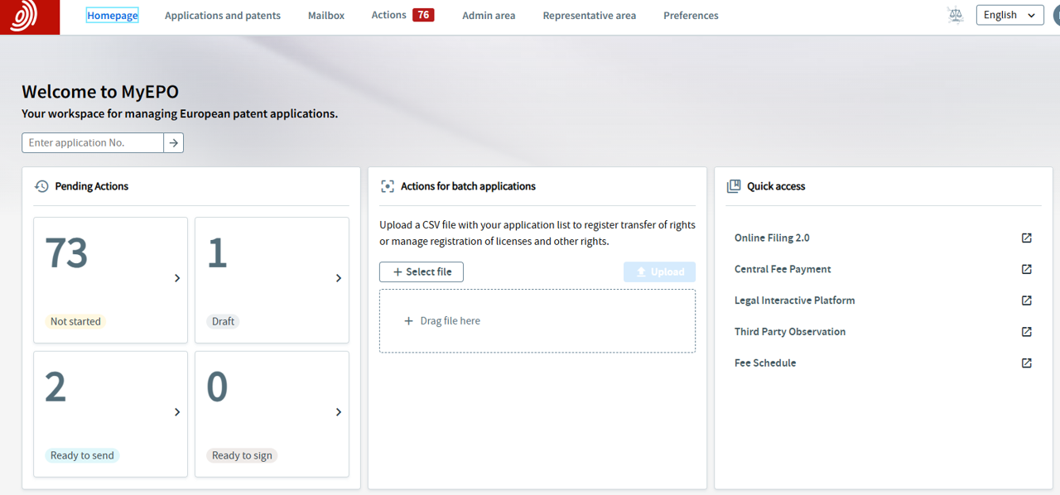Image resolution: width=1060 pixels, height=495 pixels.
Task: Switch to the Admin area tab
Action: click(x=489, y=16)
